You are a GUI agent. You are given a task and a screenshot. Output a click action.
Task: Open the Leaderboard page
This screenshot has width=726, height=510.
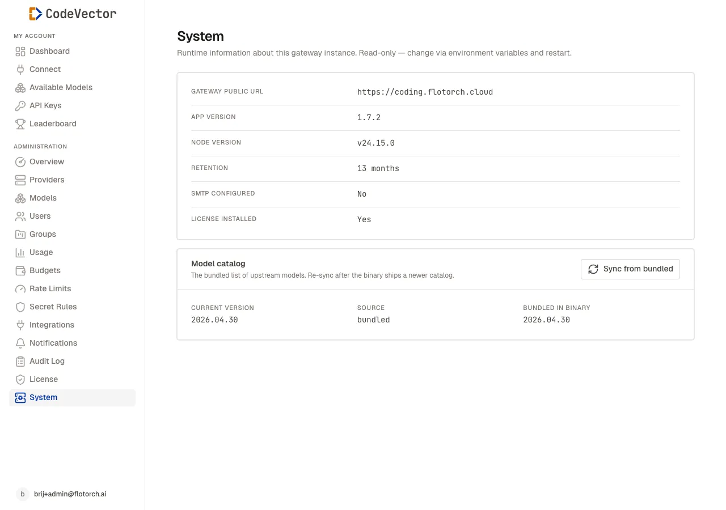pyautogui.click(x=72, y=124)
